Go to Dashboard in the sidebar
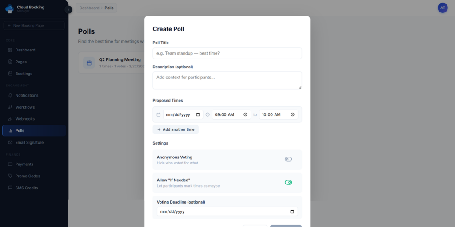This screenshot has height=227, width=455. pyautogui.click(x=25, y=50)
